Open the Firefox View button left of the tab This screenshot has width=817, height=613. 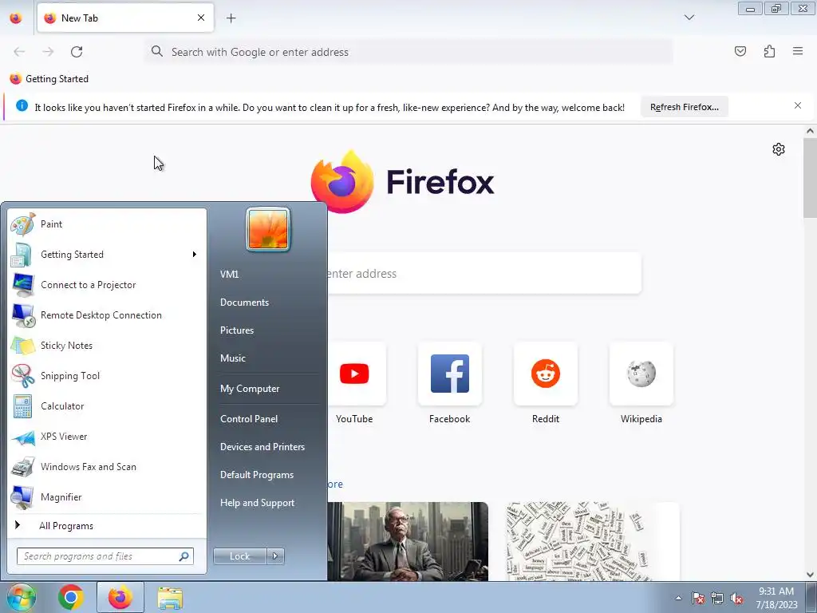pyautogui.click(x=16, y=18)
